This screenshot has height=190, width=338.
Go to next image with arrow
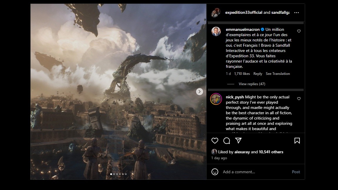199,92
